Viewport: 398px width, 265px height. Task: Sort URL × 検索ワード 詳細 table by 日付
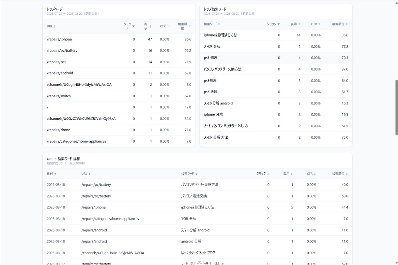tap(52, 174)
